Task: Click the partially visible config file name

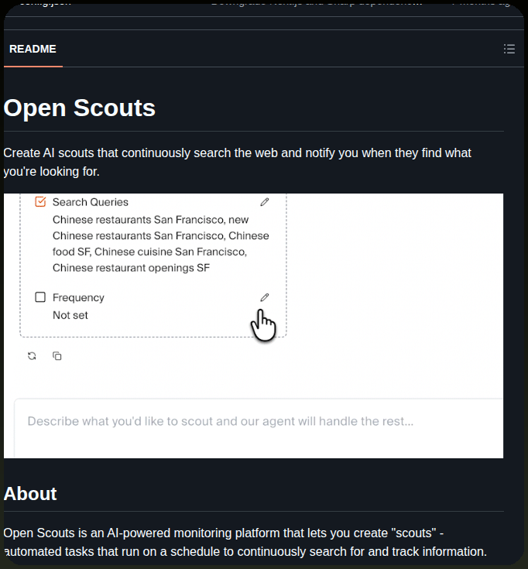Action: pos(46,3)
